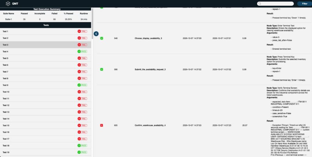Screen dimensions: 312x157
Task: Open Test 15 from the list
Action: pos(46,126)
